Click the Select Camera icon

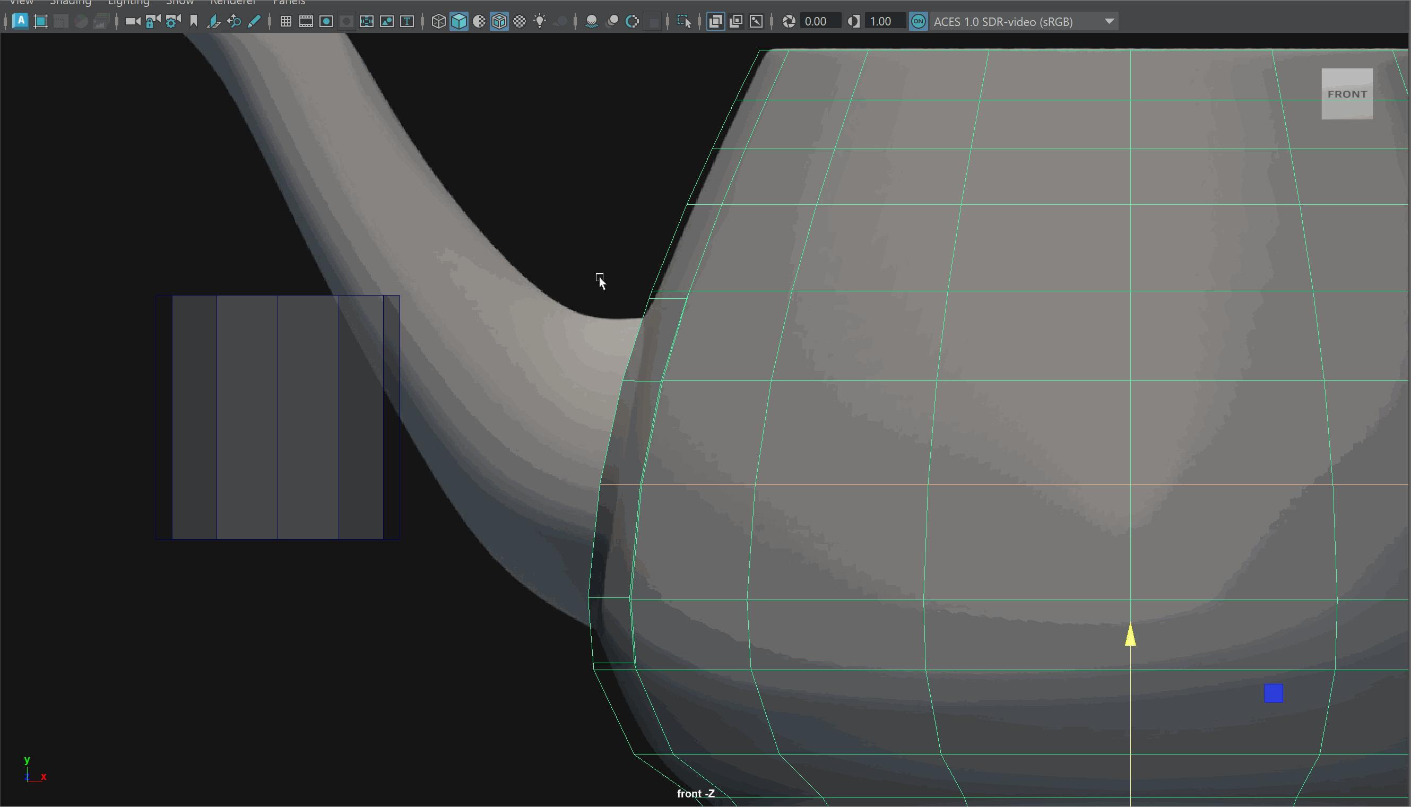133,22
